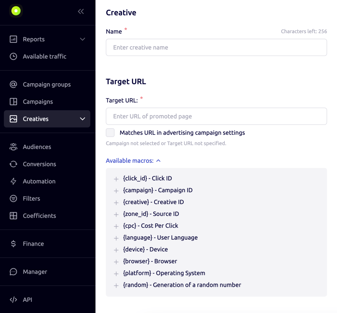The image size is (337, 313).
Task: Add the {random} macro using its plus icon
Action: tap(116, 285)
